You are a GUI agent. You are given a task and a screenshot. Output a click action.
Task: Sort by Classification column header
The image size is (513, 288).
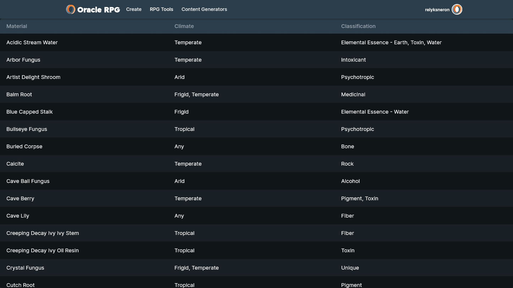pyautogui.click(x=358, y=26)
